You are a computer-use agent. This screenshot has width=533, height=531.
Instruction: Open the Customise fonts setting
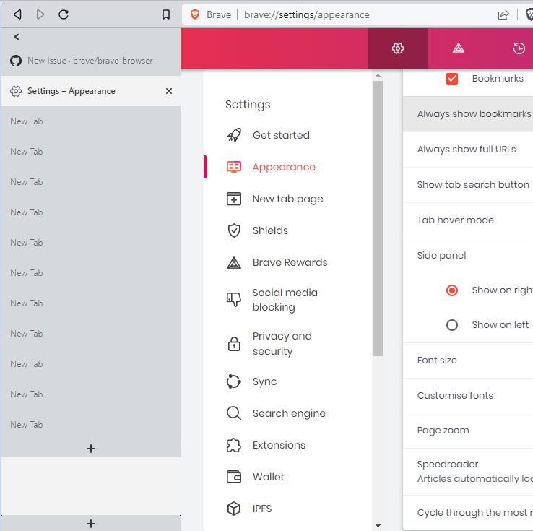click(x=468, y=396)
